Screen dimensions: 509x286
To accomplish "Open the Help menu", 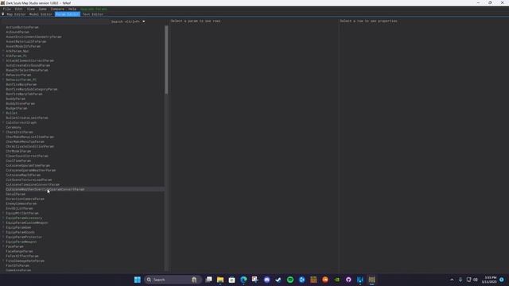I will [x=72, y=9].
